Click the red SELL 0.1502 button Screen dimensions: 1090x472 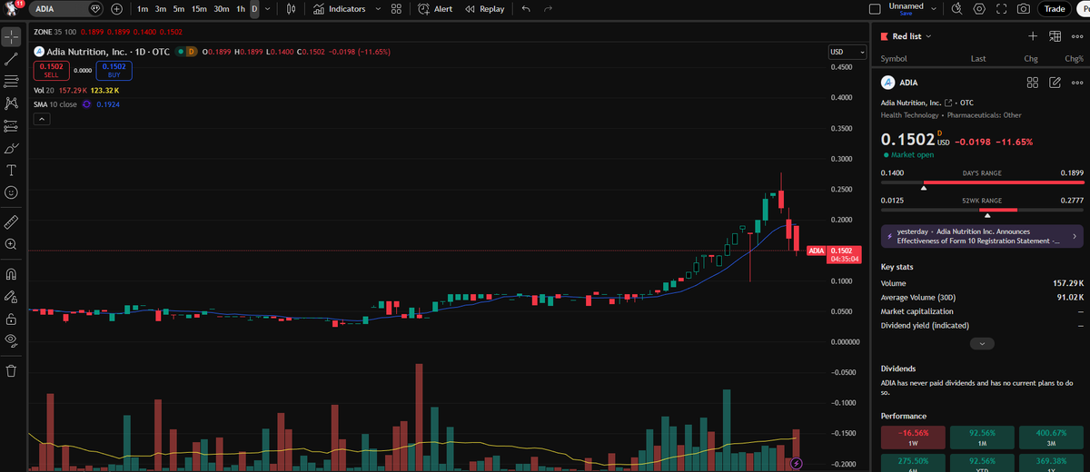pos(51,71)
